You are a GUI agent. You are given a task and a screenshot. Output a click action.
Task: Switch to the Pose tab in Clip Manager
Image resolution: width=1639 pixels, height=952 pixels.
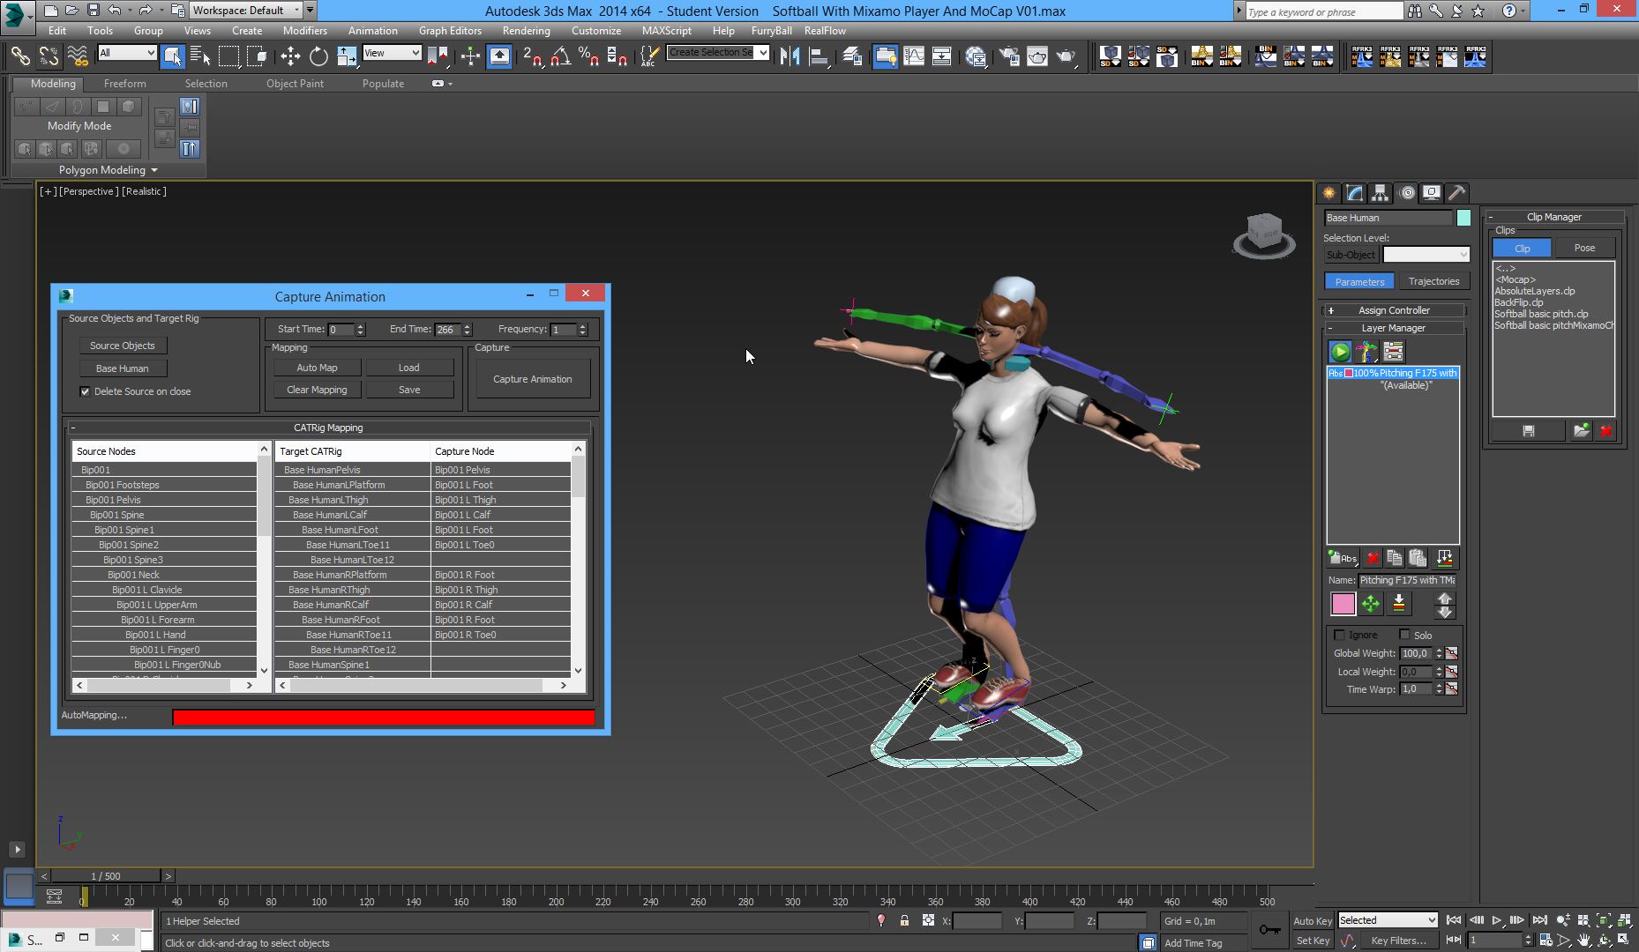point(1584,248)
